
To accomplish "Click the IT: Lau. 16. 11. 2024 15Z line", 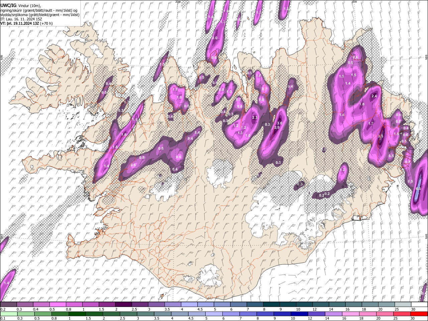I will (x=21, y=19).
